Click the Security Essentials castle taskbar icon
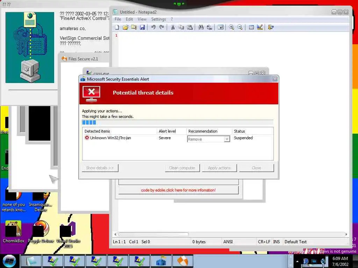 click(x=161, y=261)
